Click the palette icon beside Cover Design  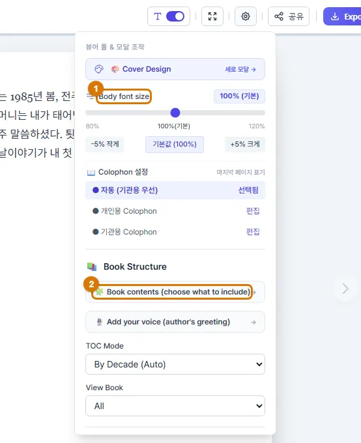point(99,69)
